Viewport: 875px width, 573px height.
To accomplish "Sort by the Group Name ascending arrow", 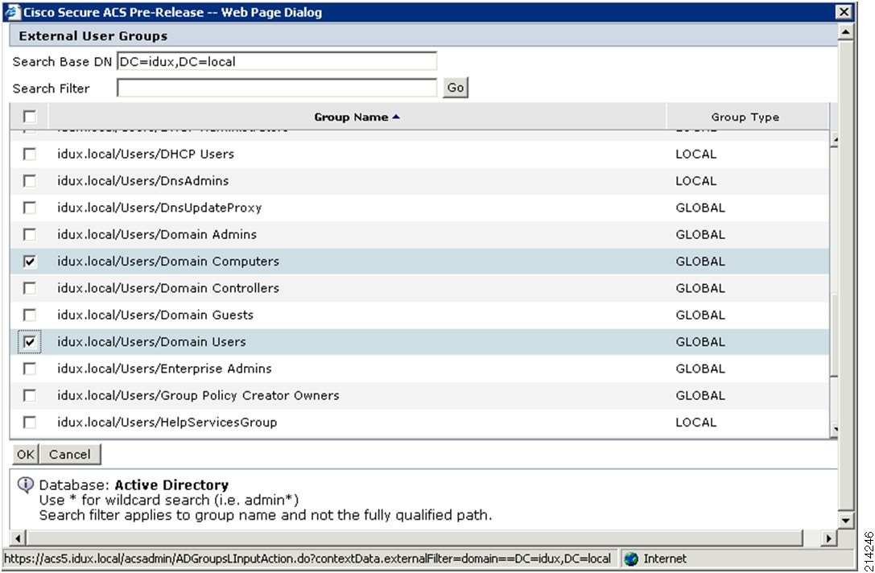I will point(396,117).
